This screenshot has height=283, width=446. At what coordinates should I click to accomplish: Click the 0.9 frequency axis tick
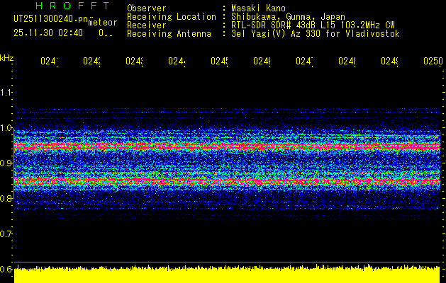click(6, 163)
